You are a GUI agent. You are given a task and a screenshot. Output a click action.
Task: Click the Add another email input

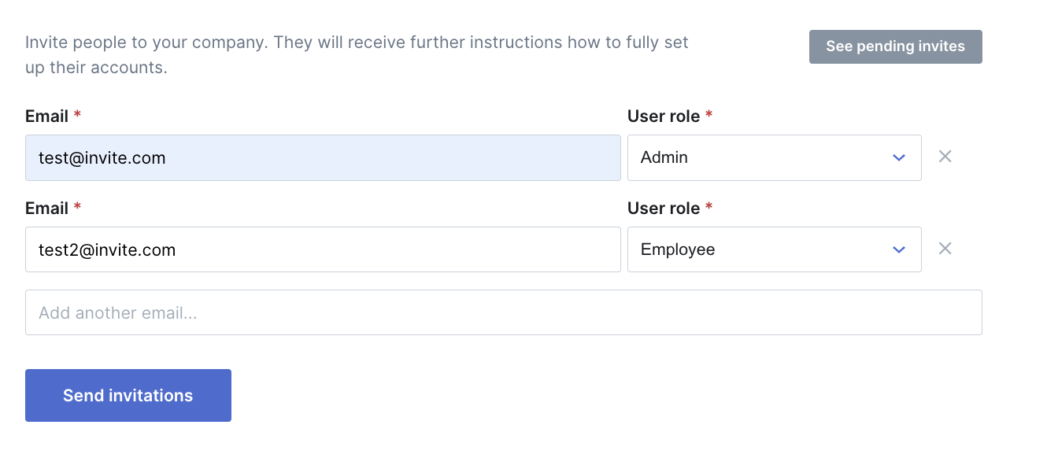(x=504, y=312)
